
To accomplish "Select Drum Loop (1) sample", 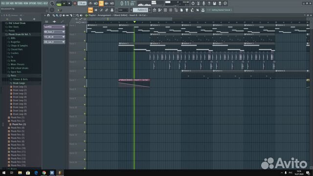I will pos(20,87).
